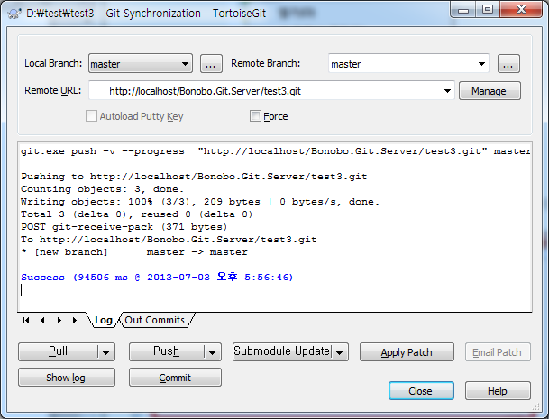
Task: Click the Success message line in log
Action: [x=157, y=278]
